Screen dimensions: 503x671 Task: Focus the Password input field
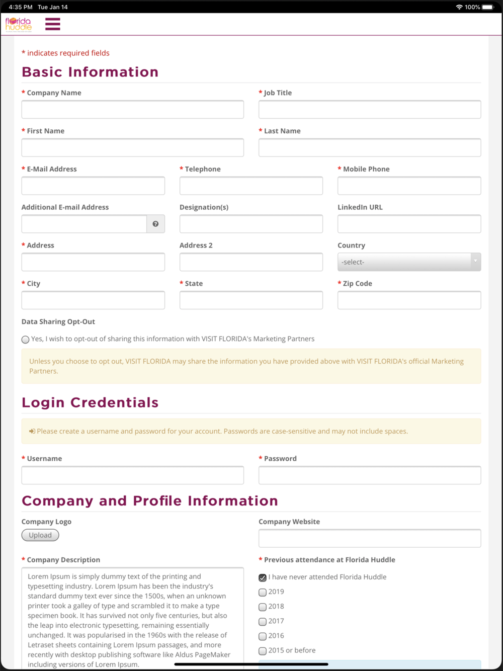pos(370,475)
